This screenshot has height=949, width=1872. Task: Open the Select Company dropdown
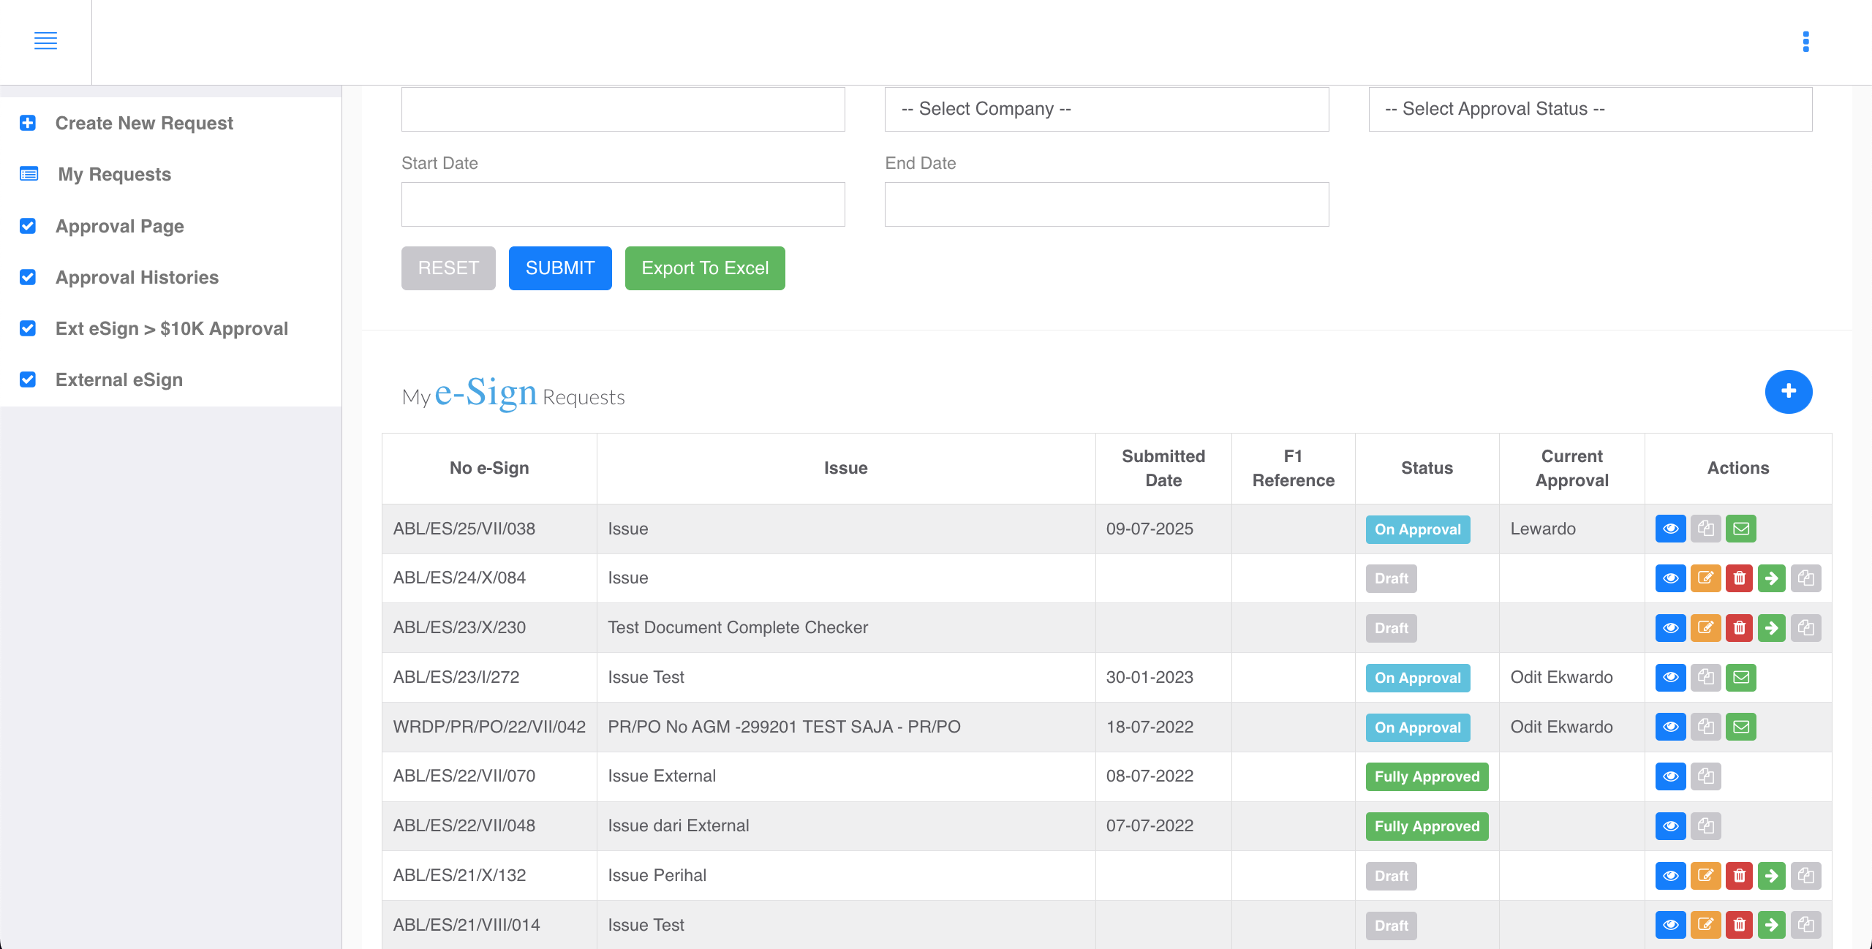(1106, 109)
